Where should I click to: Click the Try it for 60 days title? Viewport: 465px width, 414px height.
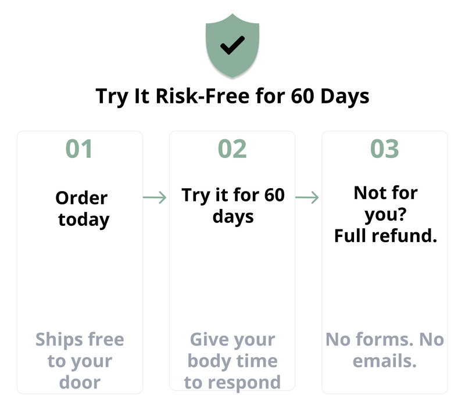coord(233,205)
